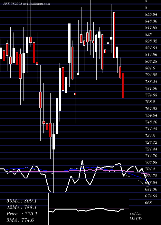Image resolution: width=161 pixels, height=225 pixels.
Task: Click the 841.68 price level label
Action: click(151, 28)
